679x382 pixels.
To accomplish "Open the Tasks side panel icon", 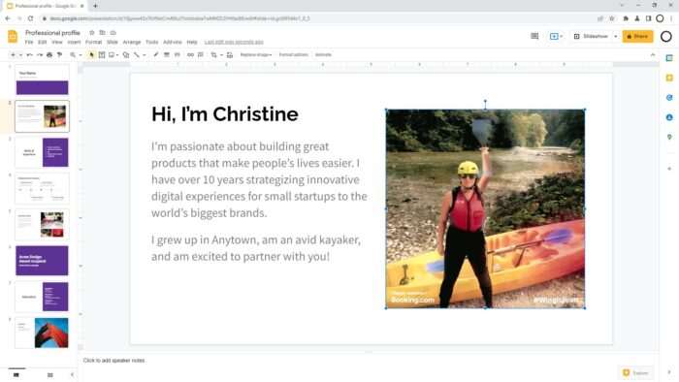I will tap(669, 98).
